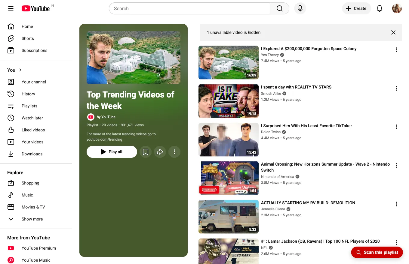This screenshot has height=264, width=409.
Task: Click title 'I Surprised Him With His Least Favorite TikToker'
Action: coord(306,126)
